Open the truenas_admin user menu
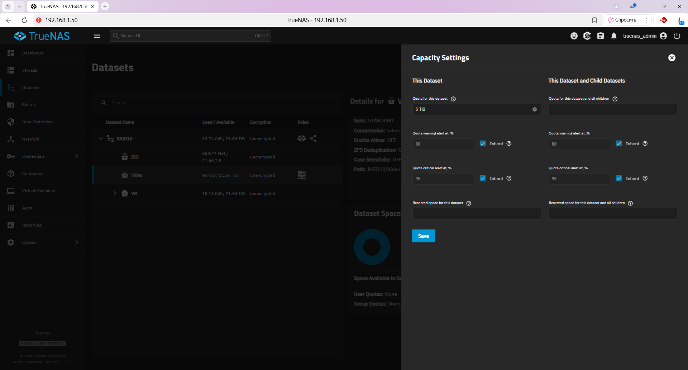 (x=644, y=36)
